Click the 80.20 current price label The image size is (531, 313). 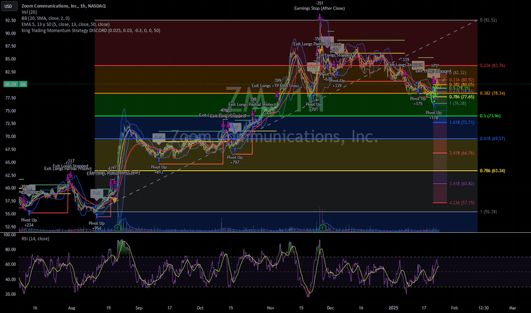point(10,84)
